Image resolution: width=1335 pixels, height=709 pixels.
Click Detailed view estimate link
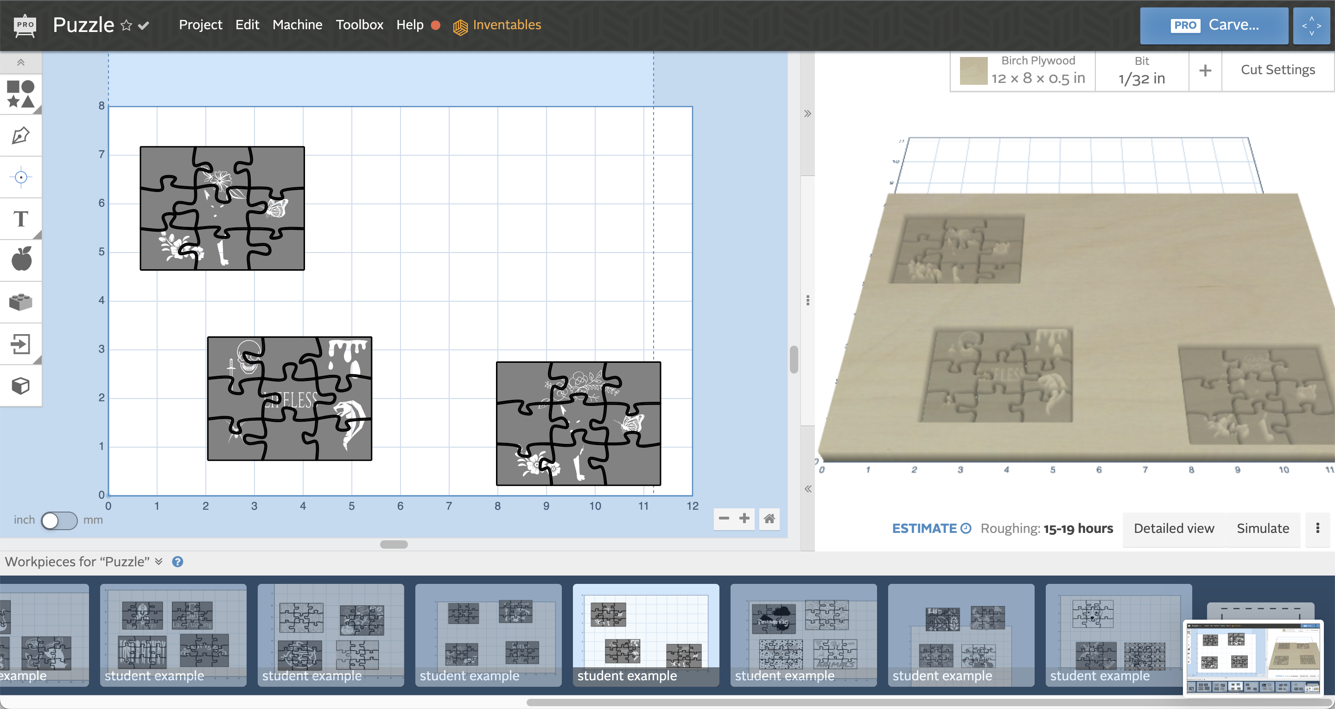point(1173,528)
